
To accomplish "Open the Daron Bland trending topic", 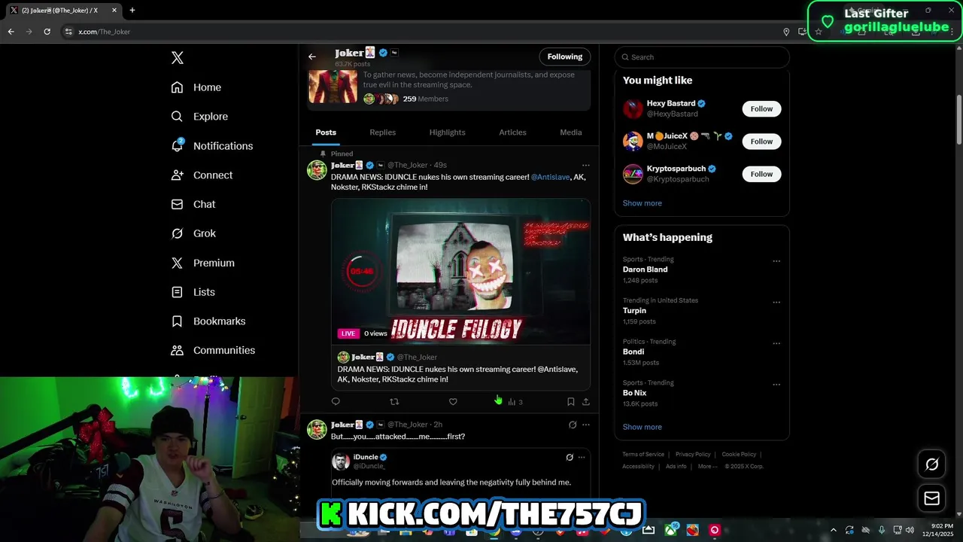I will pyautogui.click(x=645, y=269).
